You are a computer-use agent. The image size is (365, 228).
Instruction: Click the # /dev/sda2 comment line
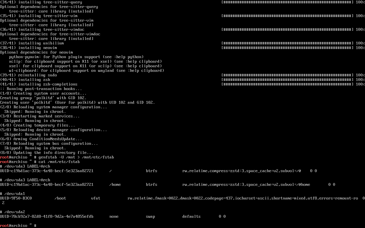click(13, 212)
